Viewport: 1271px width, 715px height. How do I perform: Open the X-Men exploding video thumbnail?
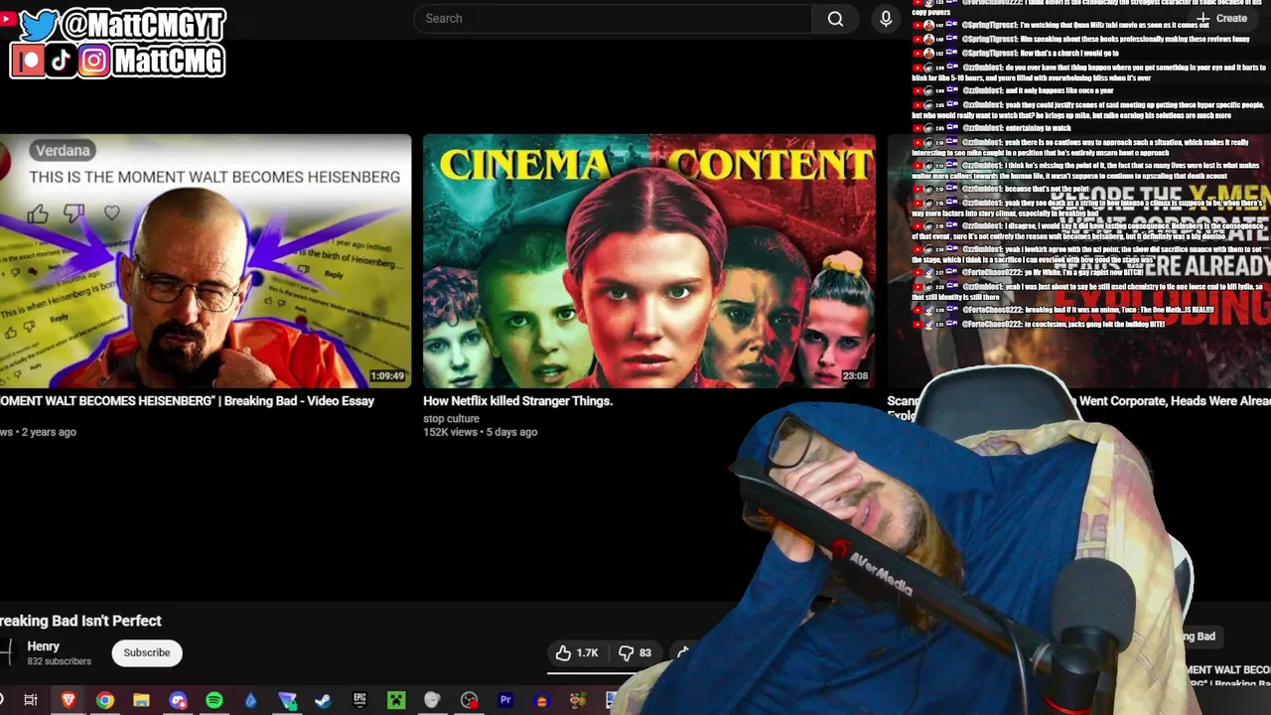1078,260
